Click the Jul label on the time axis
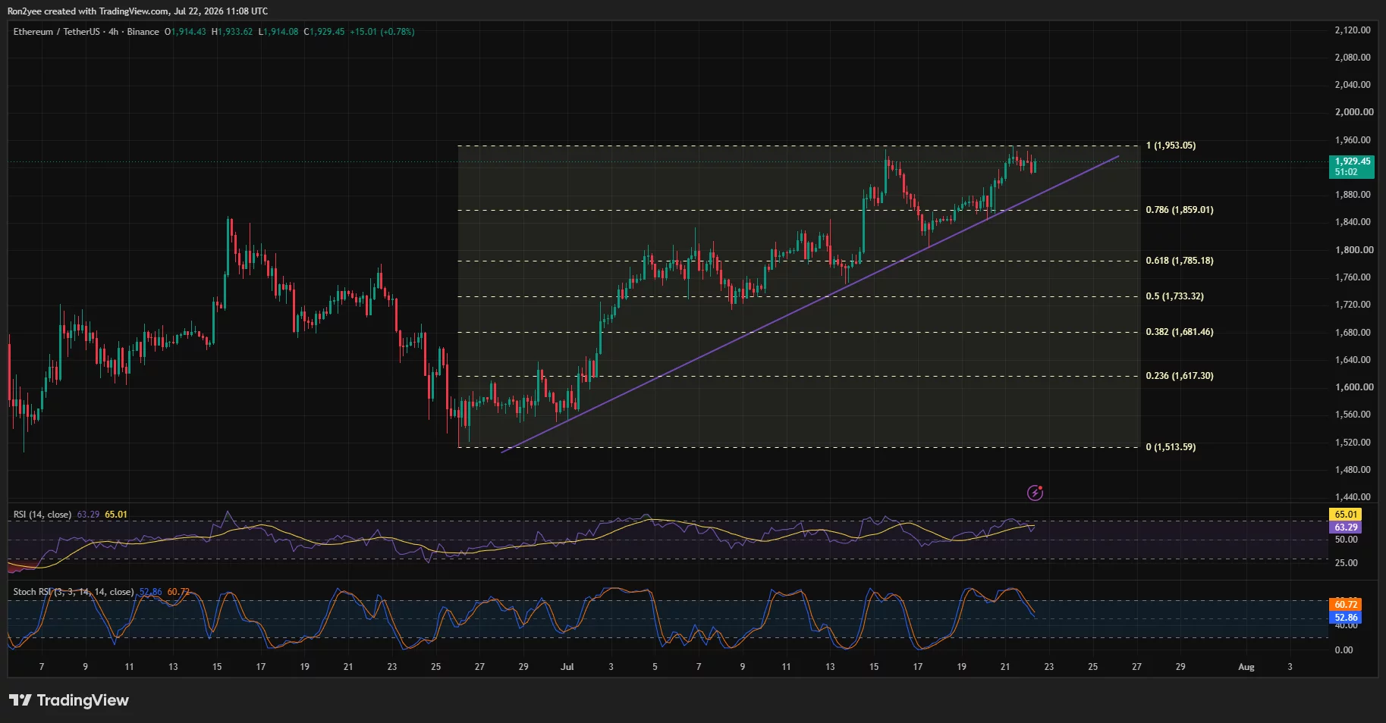This screenshot has width=1386, height=723. tap(567, 667)
